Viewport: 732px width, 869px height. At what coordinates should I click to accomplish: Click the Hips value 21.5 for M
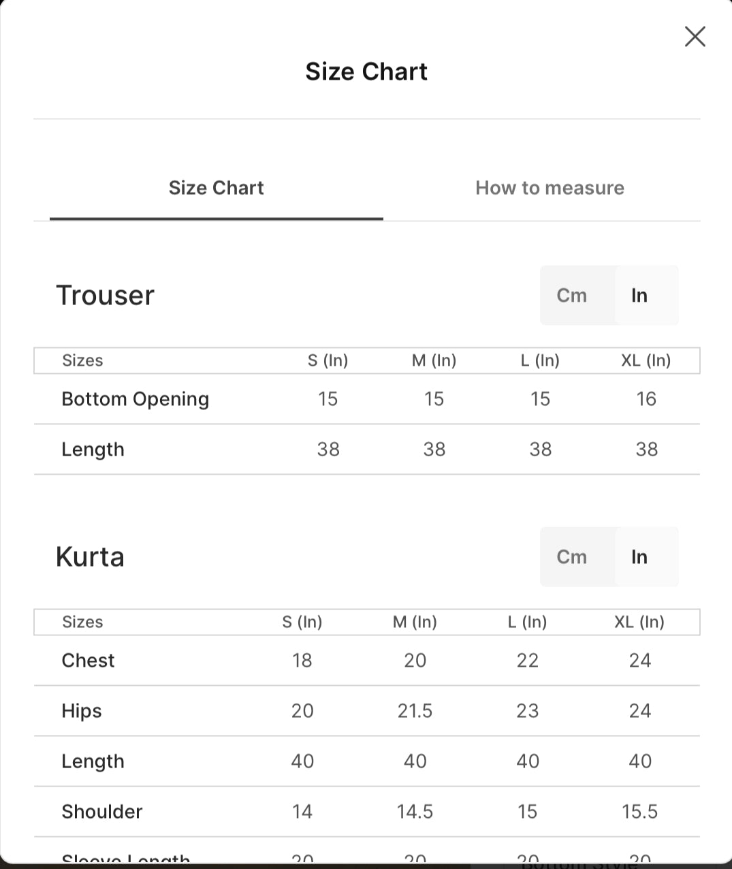[x=415, y=711]
